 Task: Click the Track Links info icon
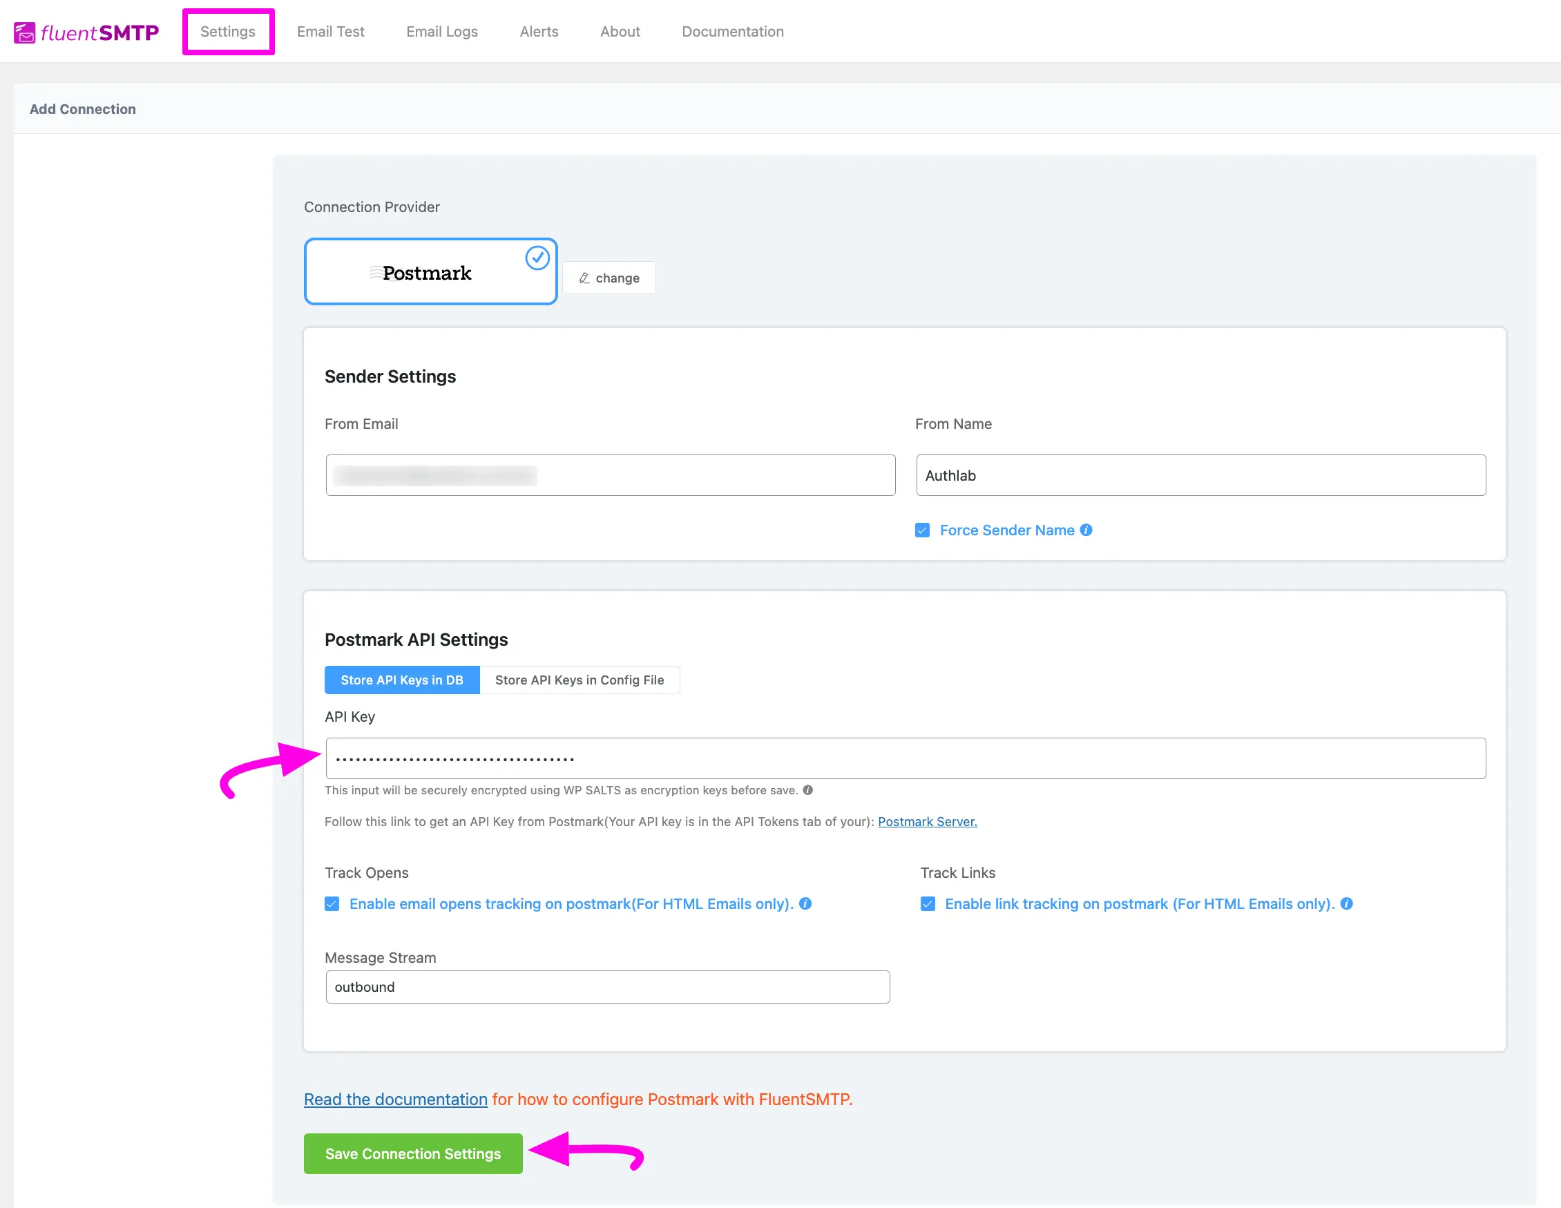(1347, 903)
